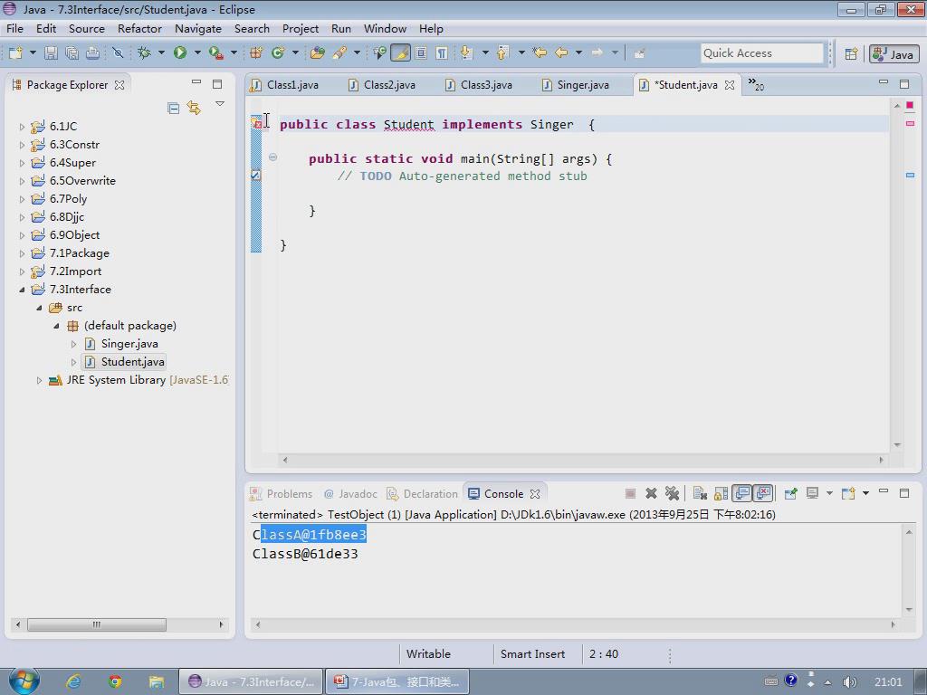927x695 pixels.
Task: Collapse All in Package Explorer
Action: [x=173, y=109]
